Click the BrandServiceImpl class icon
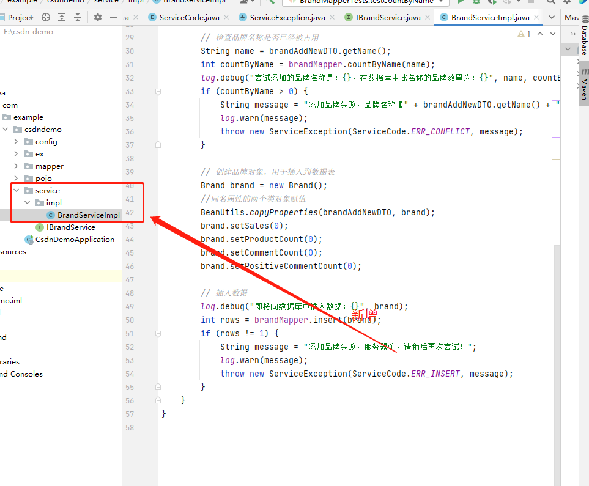Screen dimensions: 589x486 click(51, 215)
